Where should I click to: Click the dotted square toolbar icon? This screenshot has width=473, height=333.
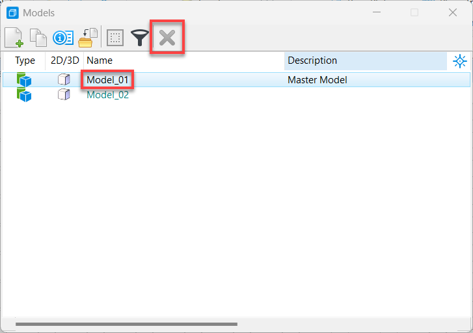pos(115,38)
